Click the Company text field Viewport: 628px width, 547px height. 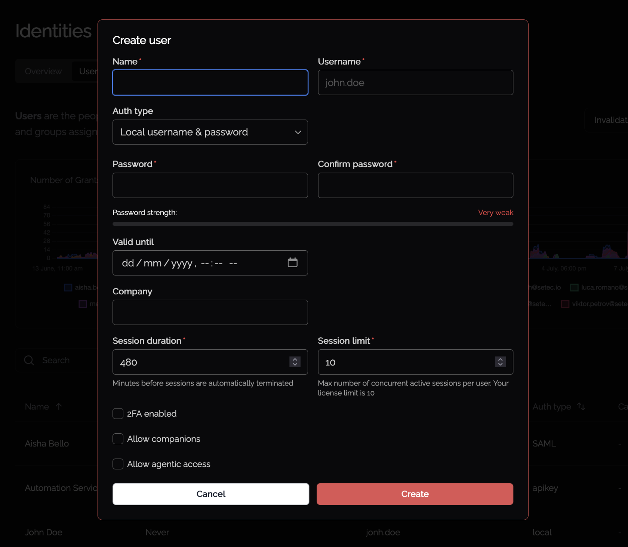click(210, 312)
